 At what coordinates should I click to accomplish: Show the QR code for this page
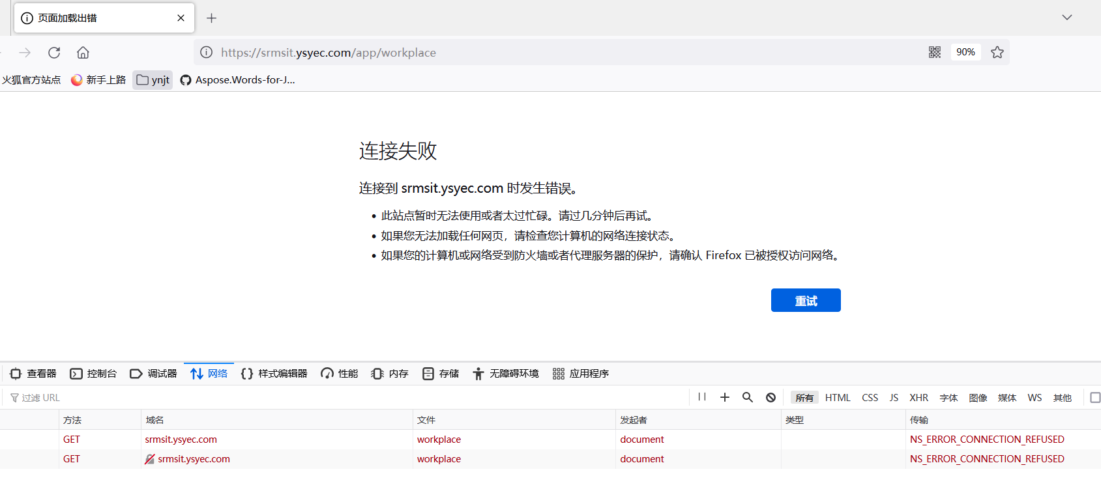[935, 52]
